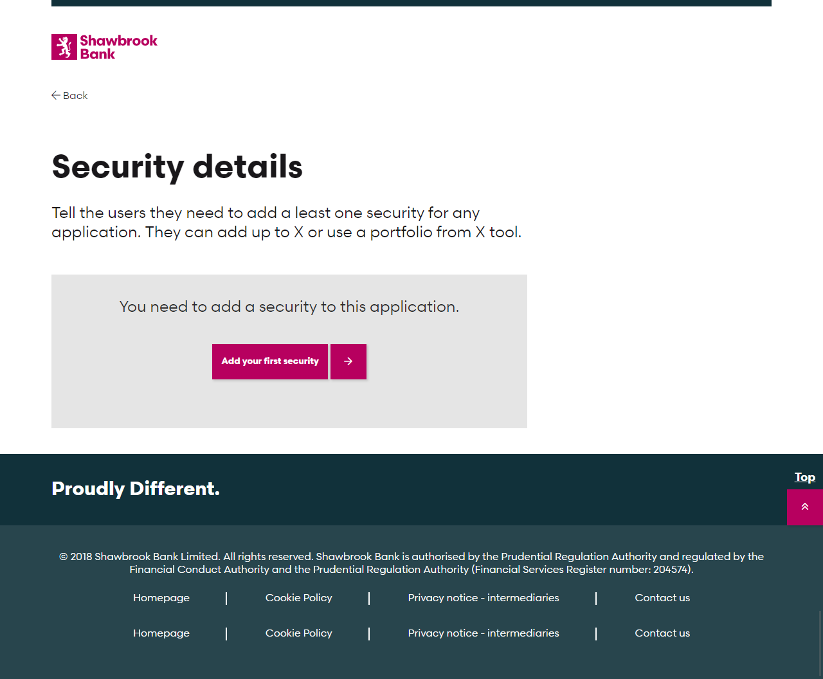This screenshot has height=679, width=823.
Task: Click the right arrow button beside Add security
Action: pos(348,361)
